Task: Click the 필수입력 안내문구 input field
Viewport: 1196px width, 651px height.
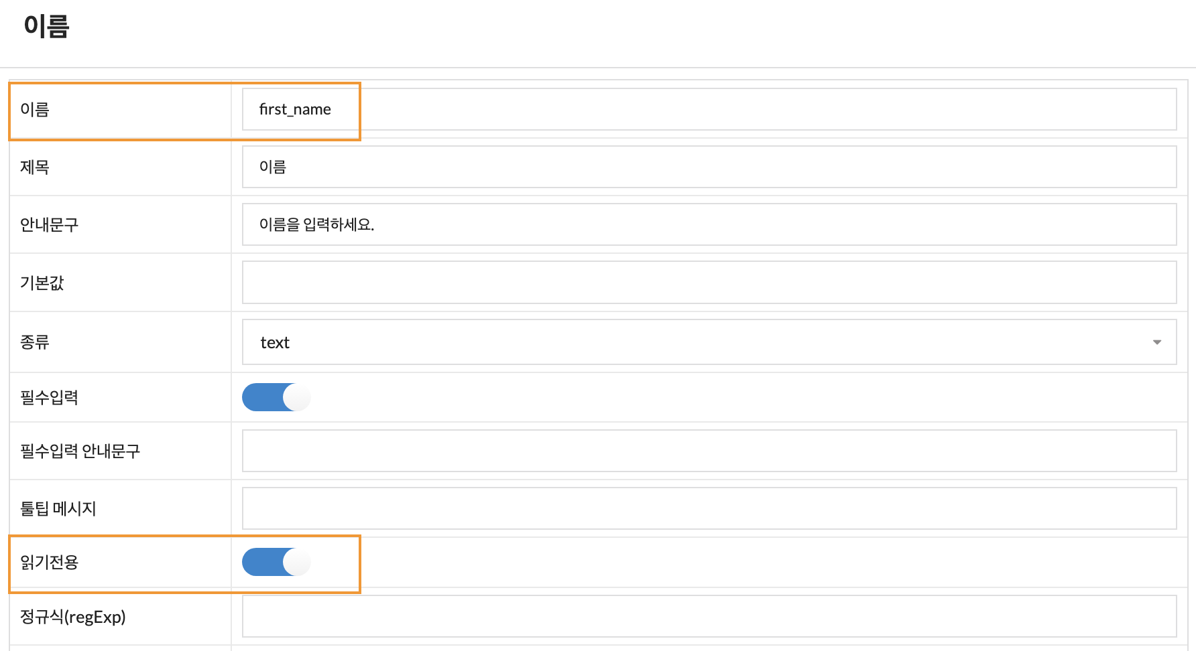Action: (709, 451)
